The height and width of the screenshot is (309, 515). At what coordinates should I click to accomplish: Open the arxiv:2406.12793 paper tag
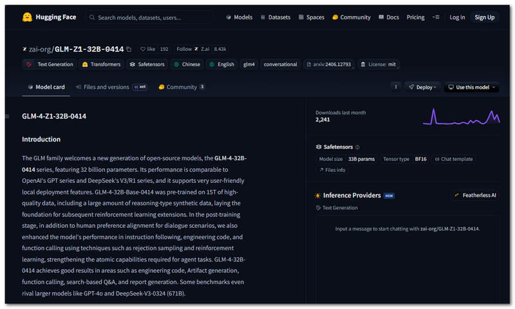[x=329, y=64]
